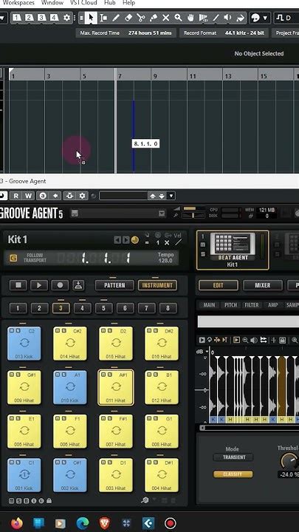Open the VST Cloud menu

[x=83, y=3]
